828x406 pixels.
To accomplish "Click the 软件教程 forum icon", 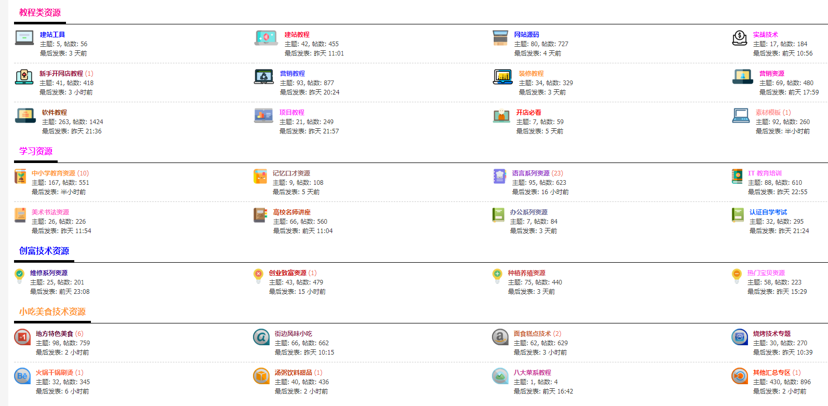I will click(25, 115).
